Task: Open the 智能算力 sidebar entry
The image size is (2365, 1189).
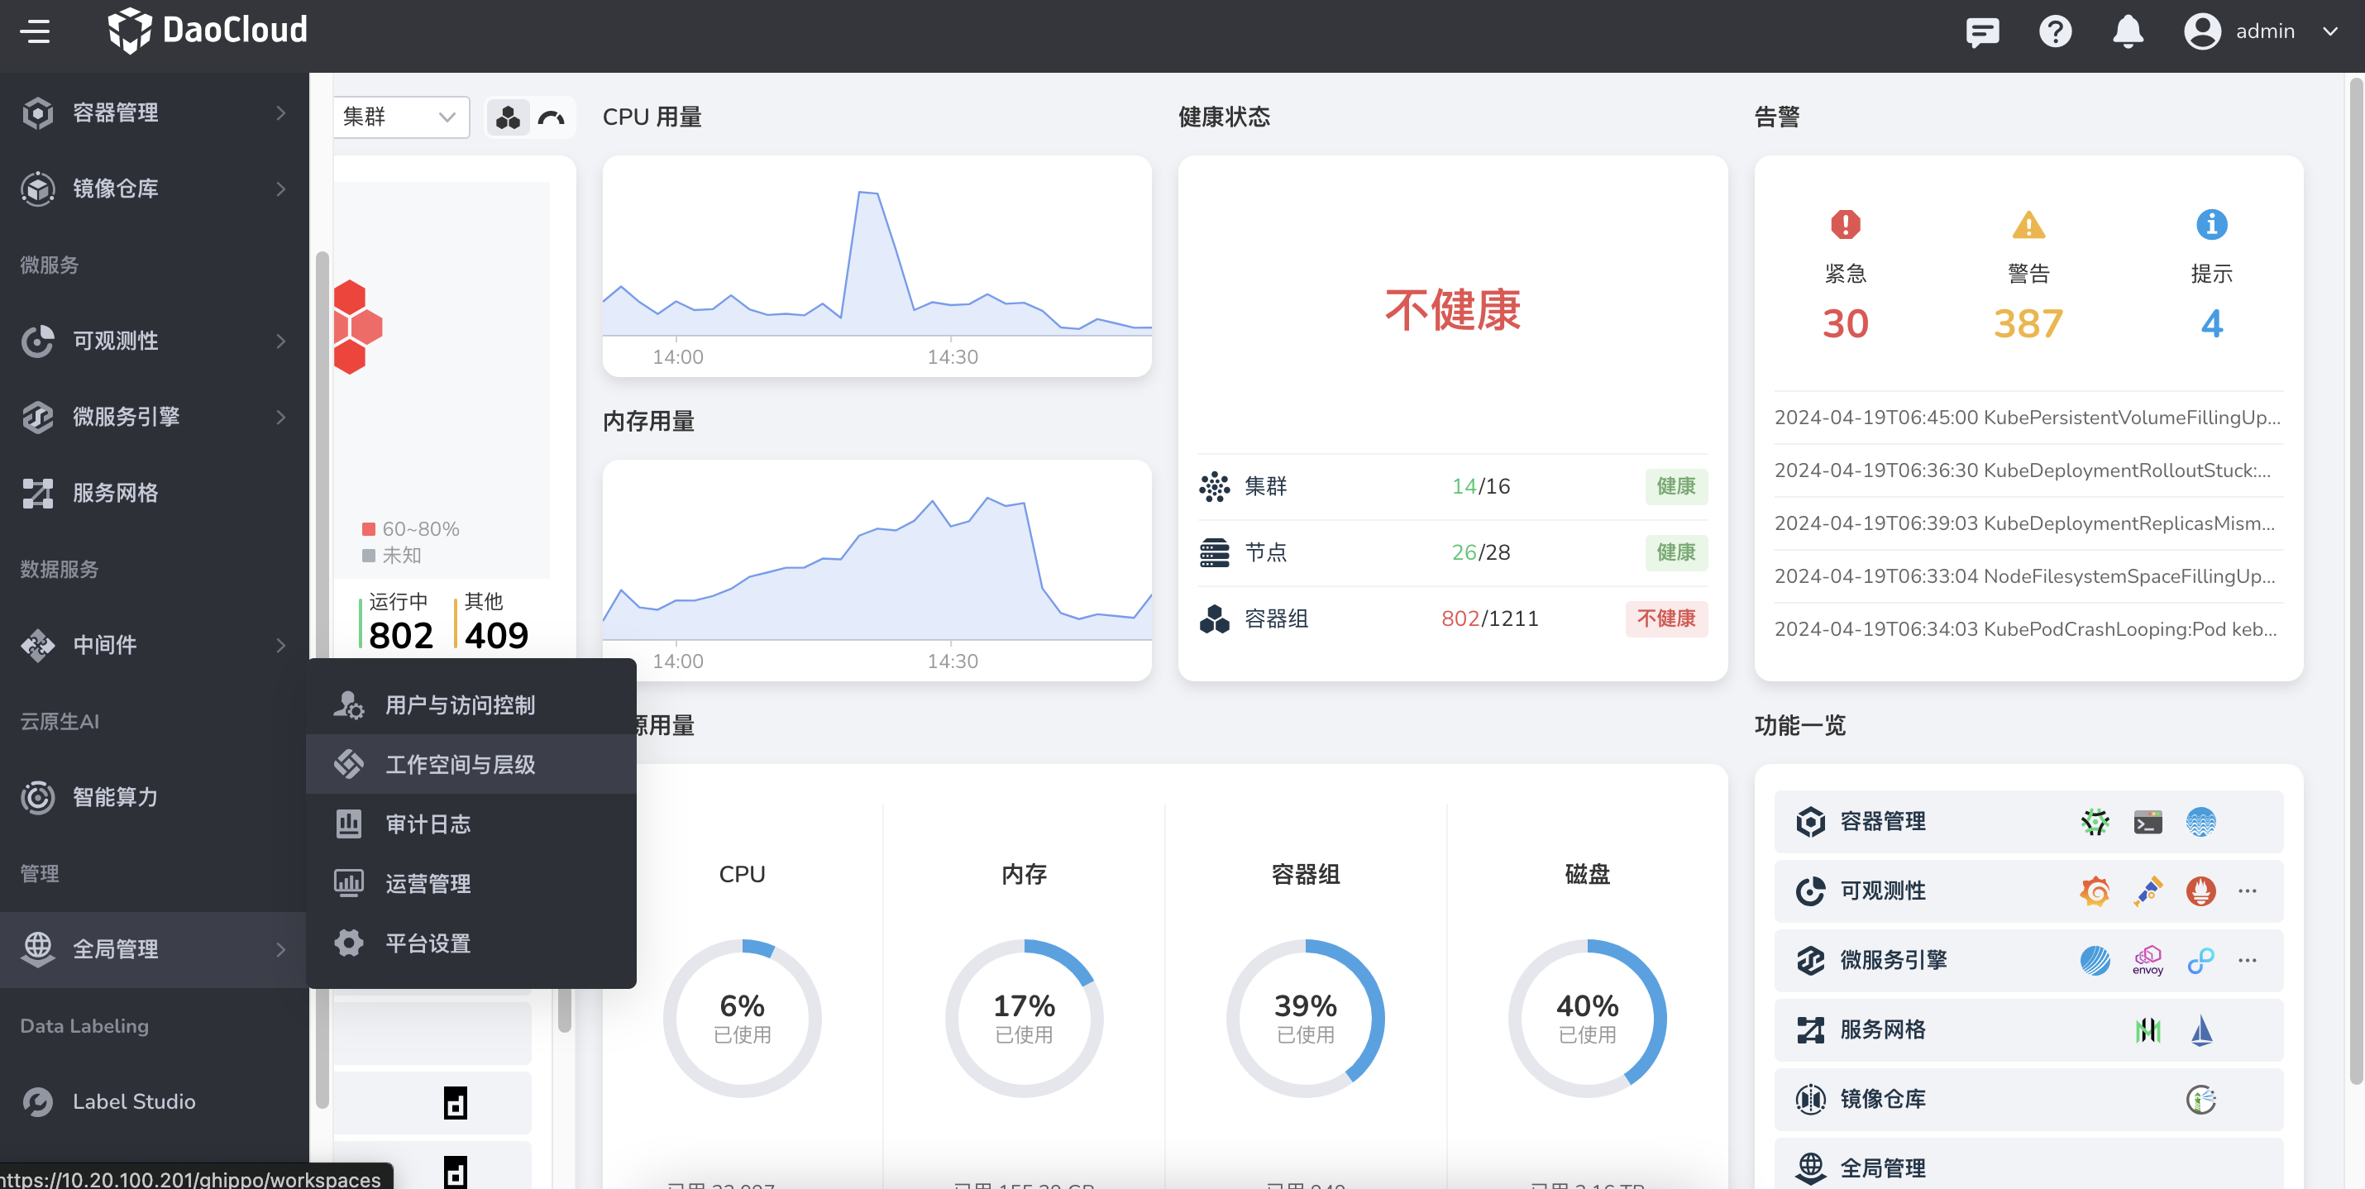Action: pyautogui.click(x=117, y=797)
